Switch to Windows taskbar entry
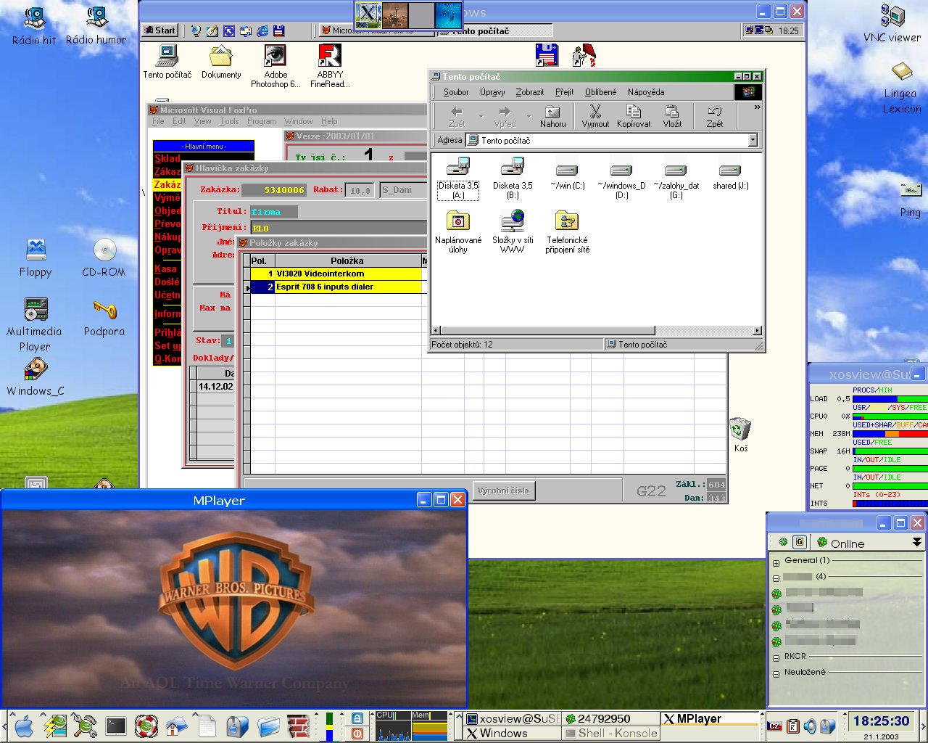This screenshot has width=928, height=743. click(x=513, y=733)
